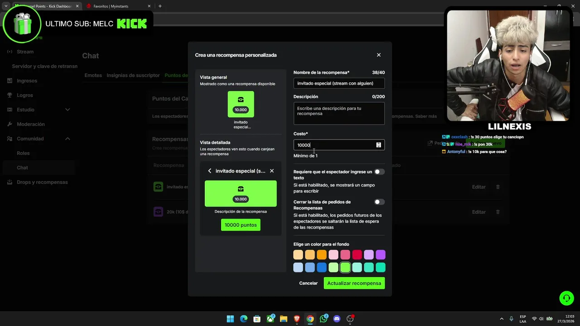The image size is (580, 326).
Task: Toggle close reward request queue
Action: tap(379, 202)
